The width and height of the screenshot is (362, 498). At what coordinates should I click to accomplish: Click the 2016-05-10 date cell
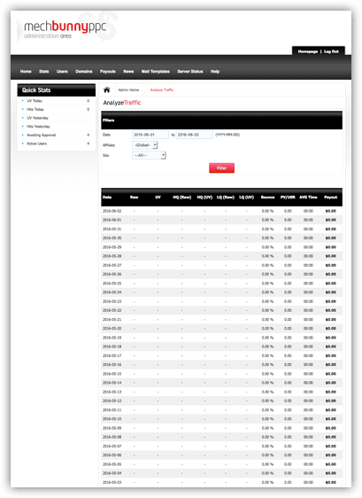[112, 419]
